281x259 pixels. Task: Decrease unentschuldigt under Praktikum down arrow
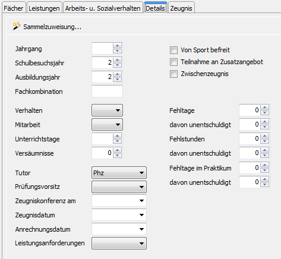point(264,185)
